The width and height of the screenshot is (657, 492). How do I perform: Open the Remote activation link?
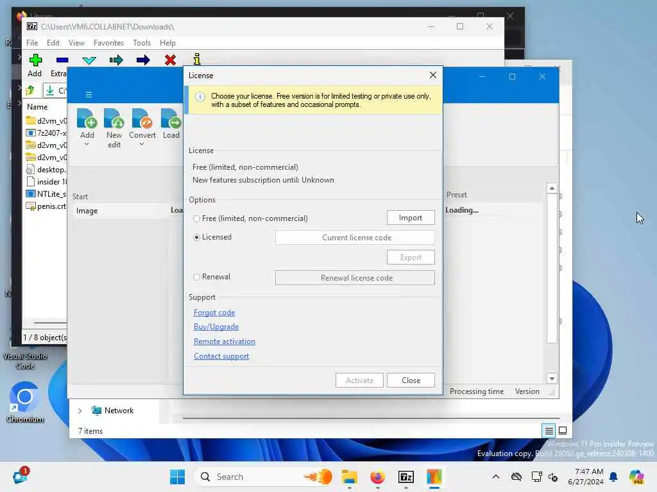pyautogui.click(x=224, y=341)
